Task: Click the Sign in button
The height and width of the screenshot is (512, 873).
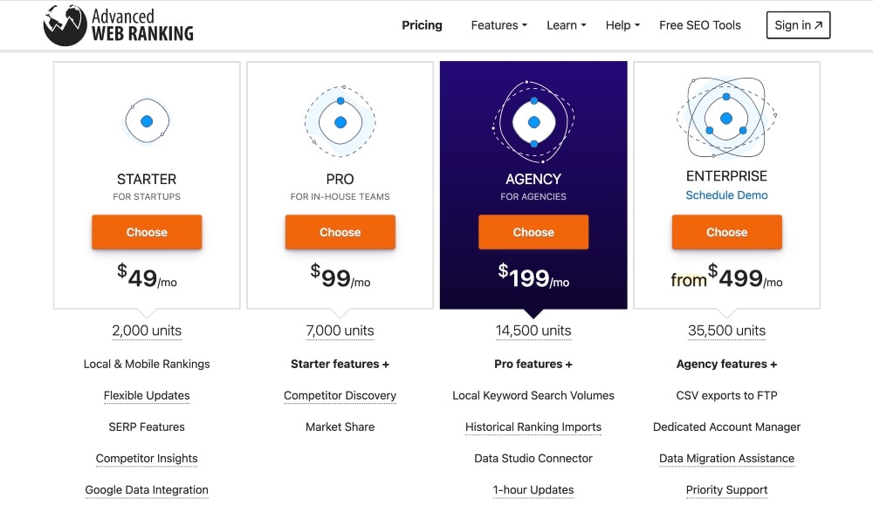Action: (x=797, y=24)
